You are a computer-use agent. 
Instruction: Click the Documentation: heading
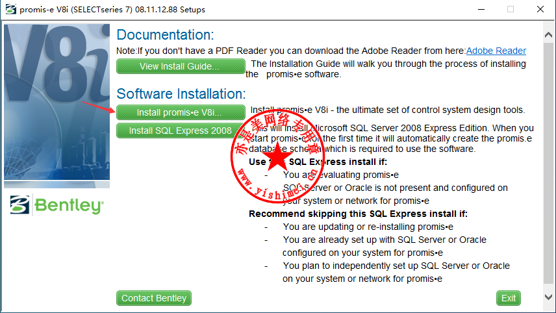[x=165, y=34]
